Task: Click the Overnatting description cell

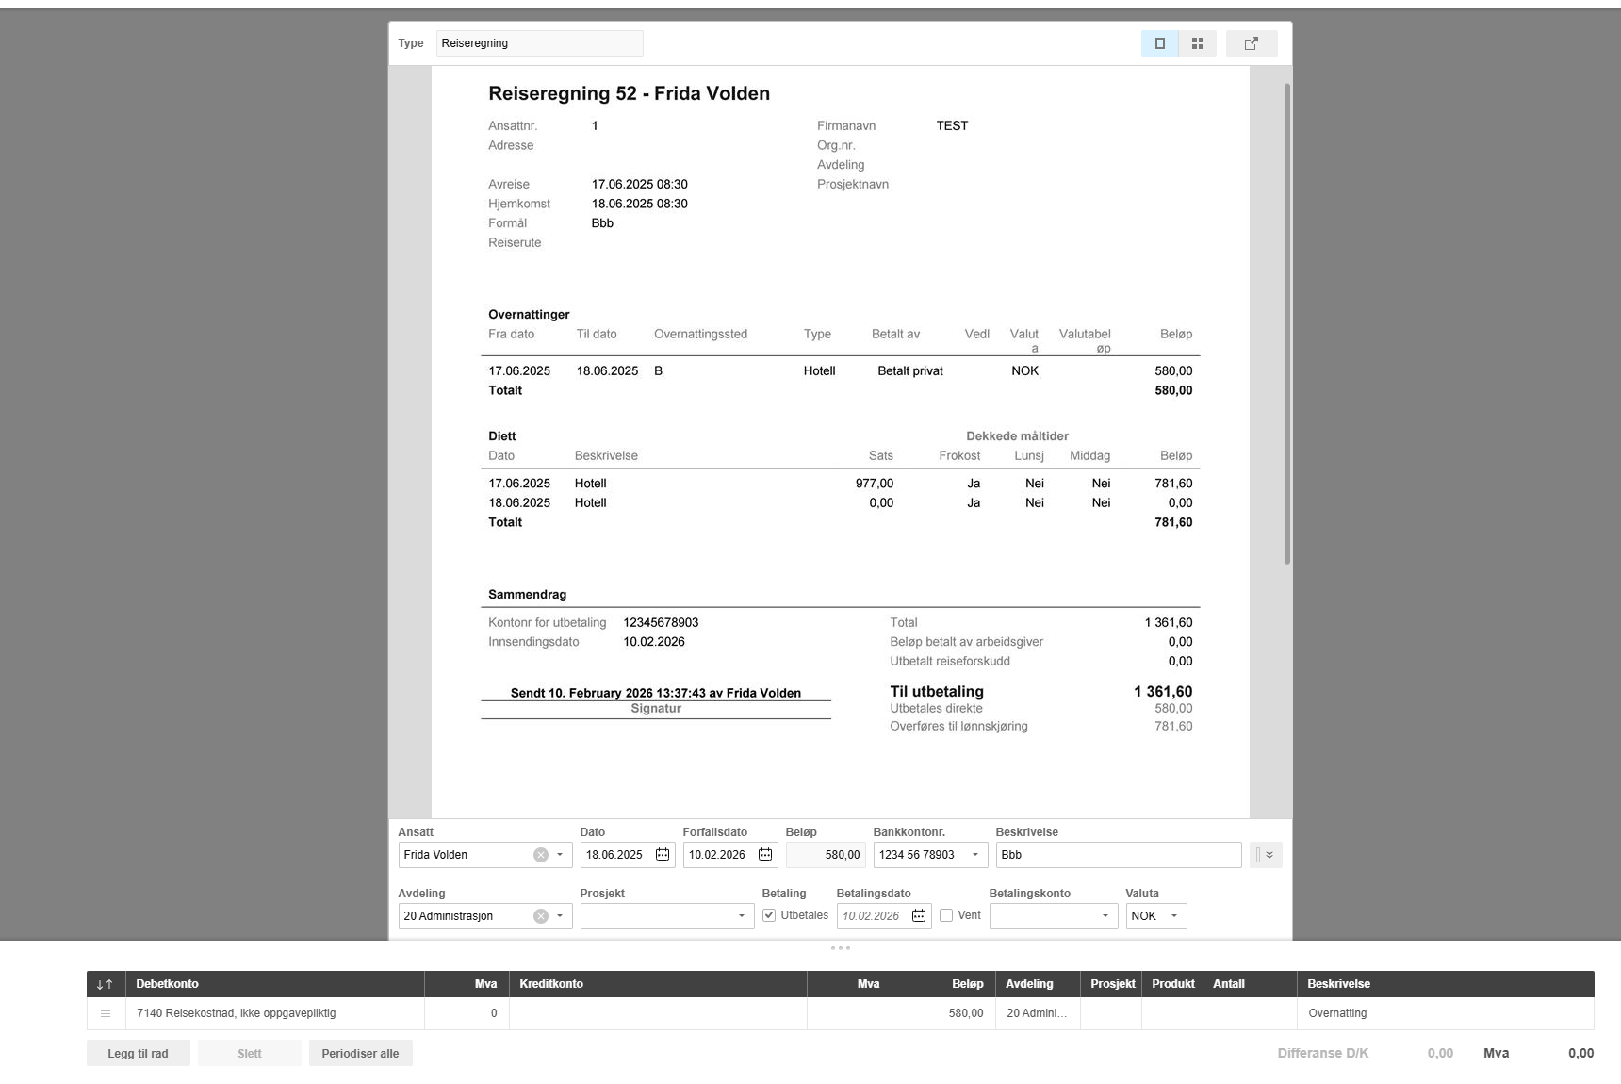Action: pos(1446,1013)
